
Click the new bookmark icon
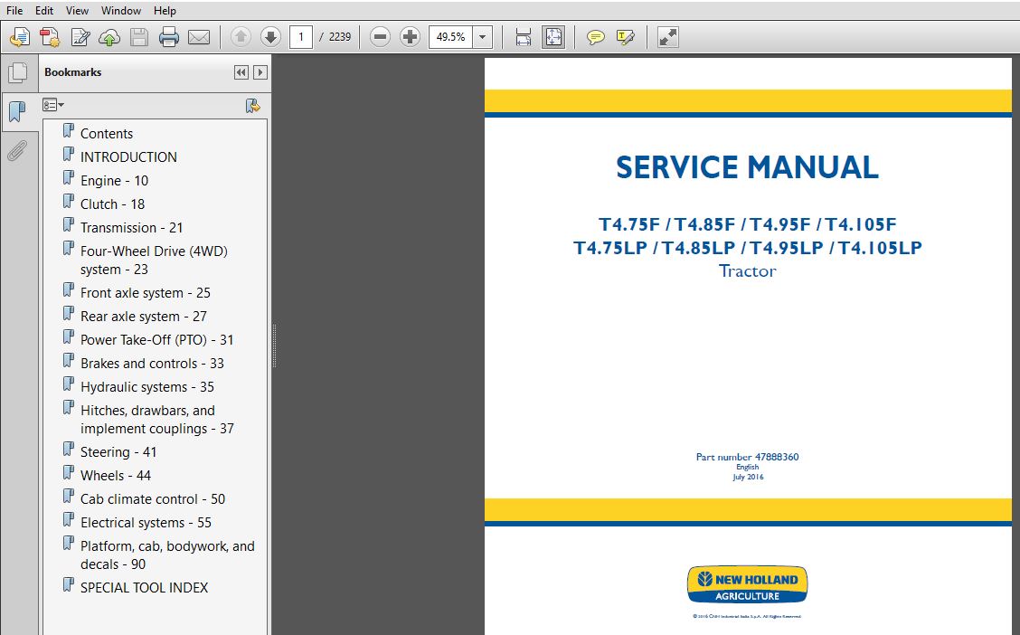tap(253, 106)
